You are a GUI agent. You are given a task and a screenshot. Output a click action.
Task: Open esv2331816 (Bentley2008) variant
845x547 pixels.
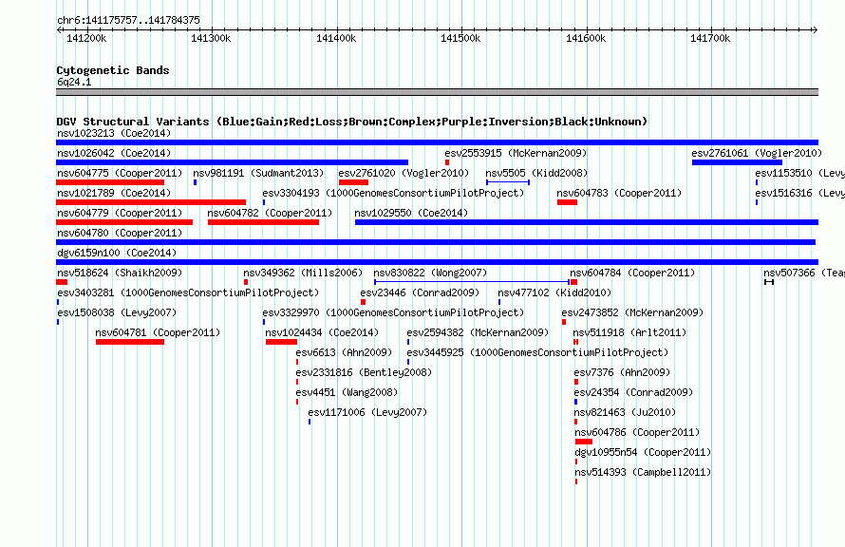point(364,372)
